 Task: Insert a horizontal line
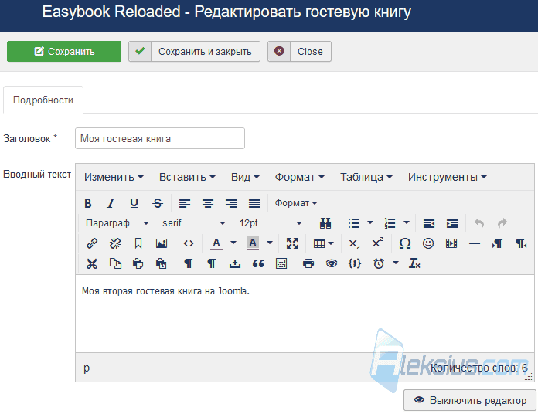[x=475, y=243]
